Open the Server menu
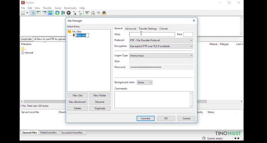Viewport: 267px width, 143px height. 58,8
